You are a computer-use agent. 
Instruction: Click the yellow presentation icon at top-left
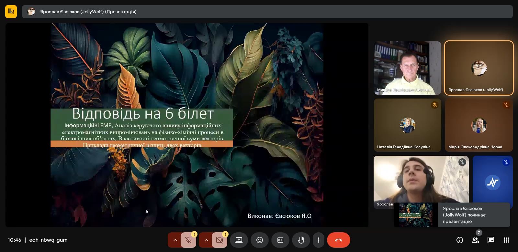[x=11, y=12]
